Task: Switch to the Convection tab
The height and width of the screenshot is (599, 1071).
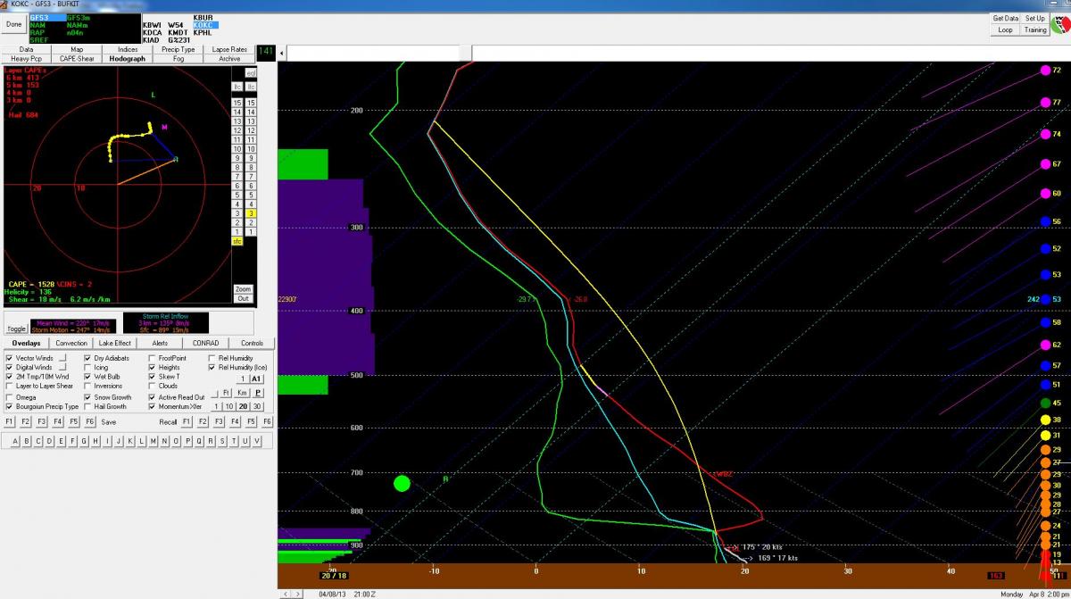Action: click(x=71, y=343)
